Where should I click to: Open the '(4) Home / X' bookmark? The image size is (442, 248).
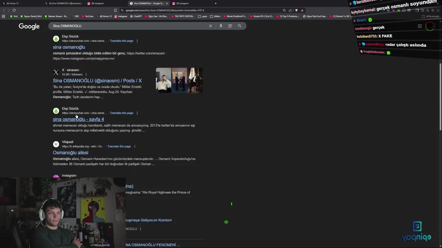(x=104, y=16)
